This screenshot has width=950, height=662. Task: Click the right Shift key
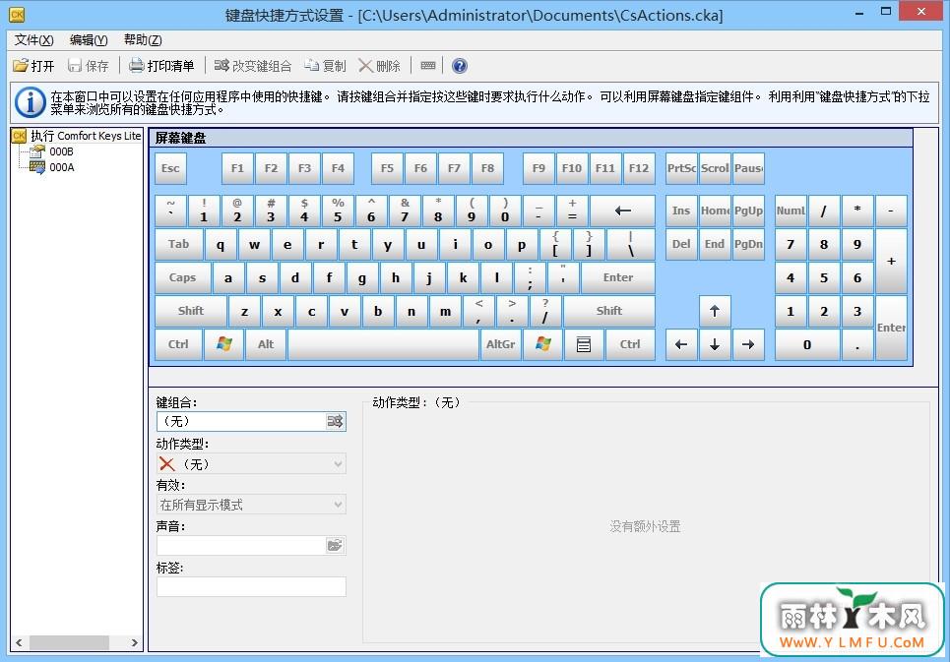pyautogui.click(x=609, y=311)
